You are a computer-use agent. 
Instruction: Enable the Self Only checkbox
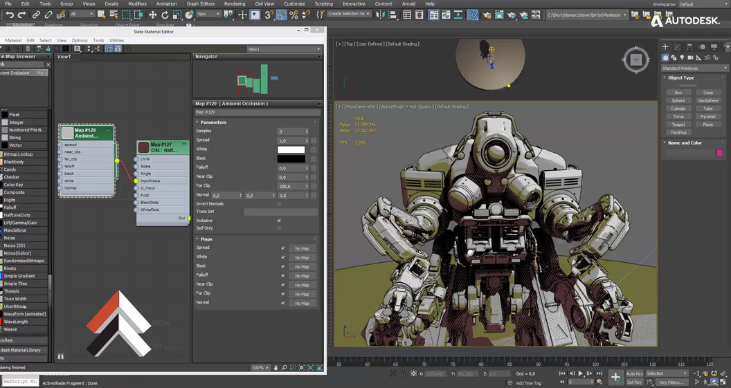point(279,228)
